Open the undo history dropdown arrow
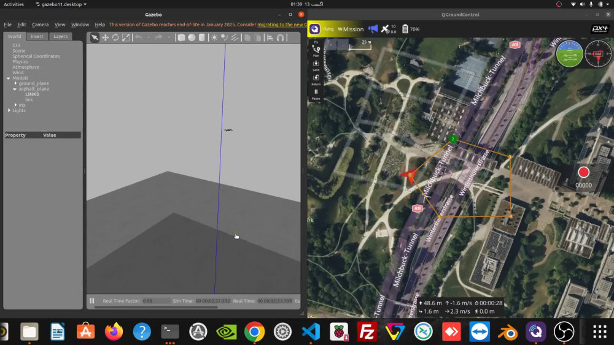Viewport: 614px width, 345px height. (x=149, y=37)
